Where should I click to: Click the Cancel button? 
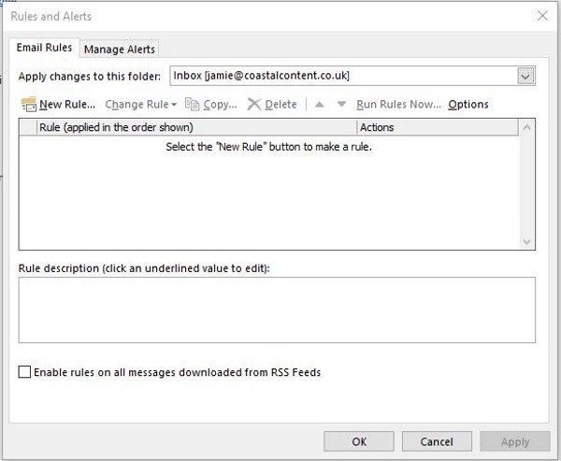(x=437, y=441)
